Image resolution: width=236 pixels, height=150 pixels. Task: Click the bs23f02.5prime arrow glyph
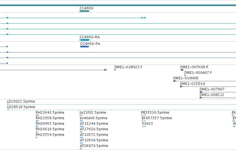point(81,115)
